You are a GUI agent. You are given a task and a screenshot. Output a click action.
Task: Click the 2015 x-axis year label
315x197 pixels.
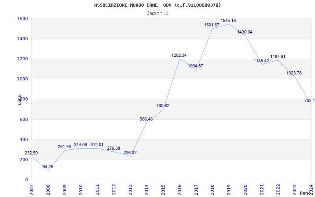[163, 189]
